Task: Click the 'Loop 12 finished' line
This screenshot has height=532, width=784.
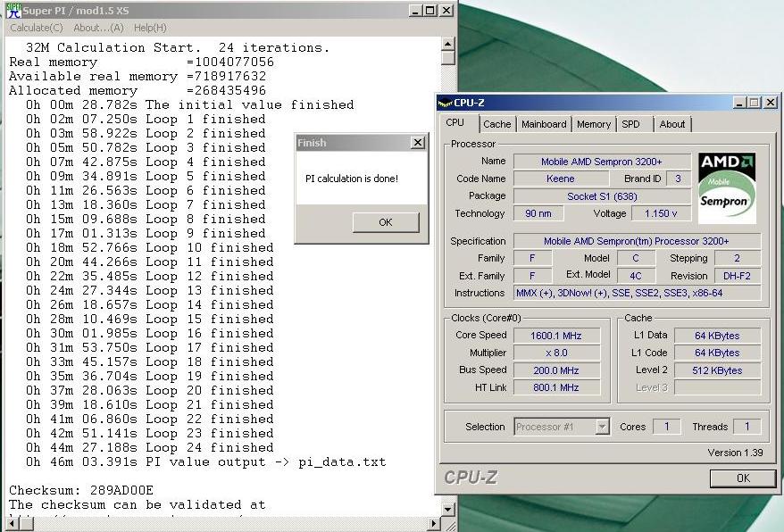Action: click(x=150, y=277)
